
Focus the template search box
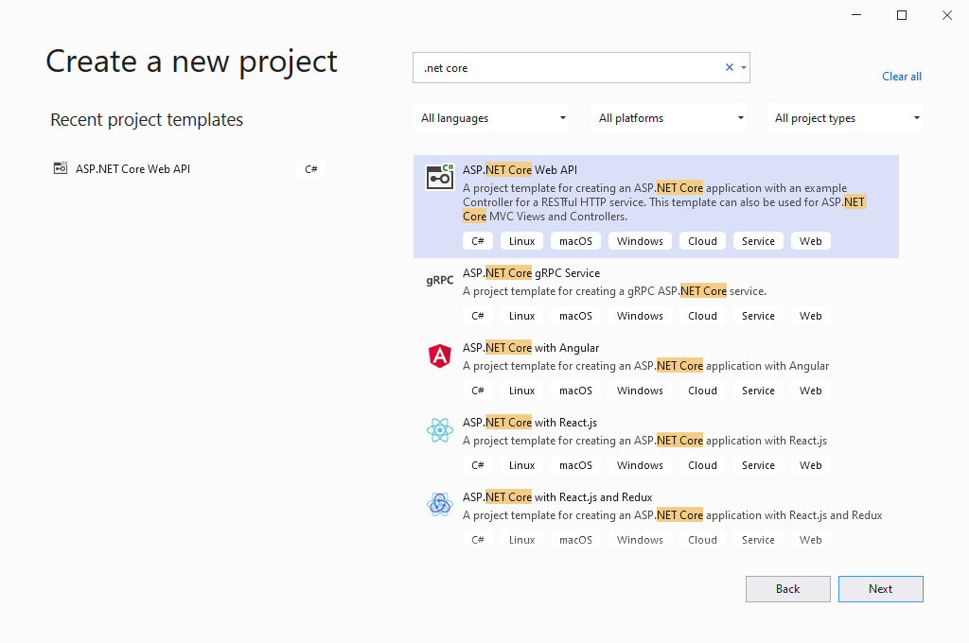pyautogui.click(x=568, y=67)
